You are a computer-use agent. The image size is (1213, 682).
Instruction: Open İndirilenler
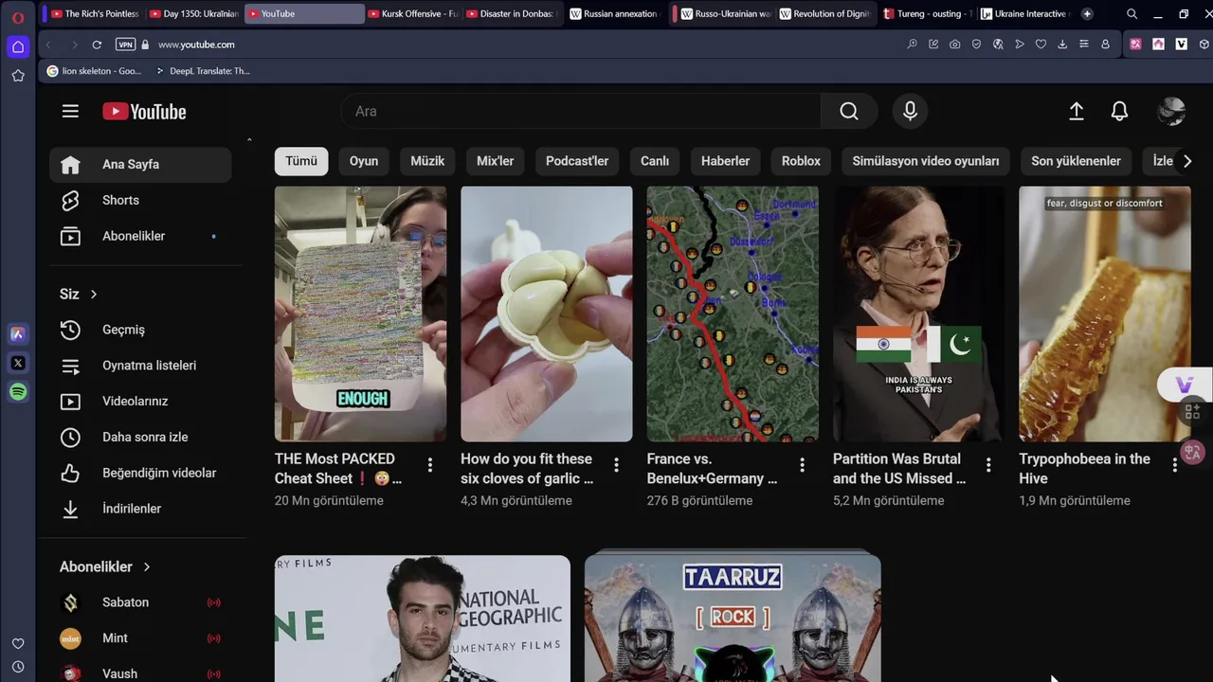(140, 509)
